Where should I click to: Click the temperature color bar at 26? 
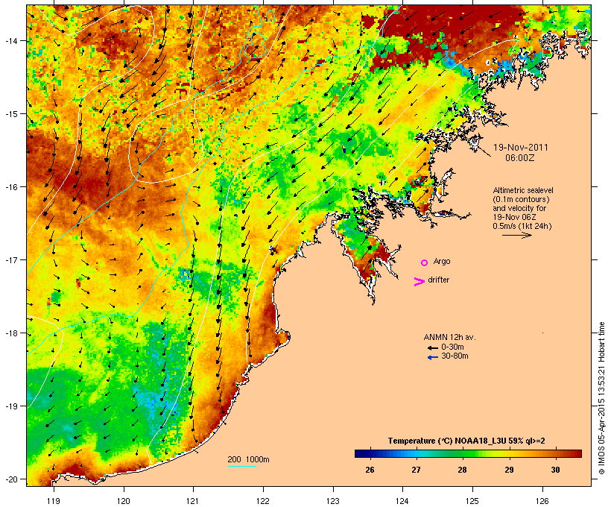click(370, 453)
